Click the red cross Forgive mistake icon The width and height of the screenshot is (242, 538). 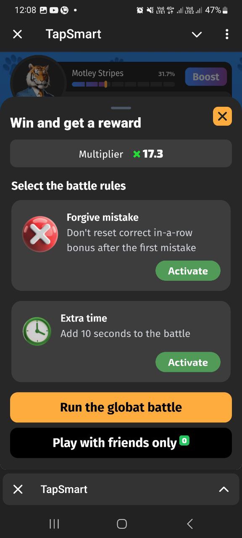coord(40,234)
